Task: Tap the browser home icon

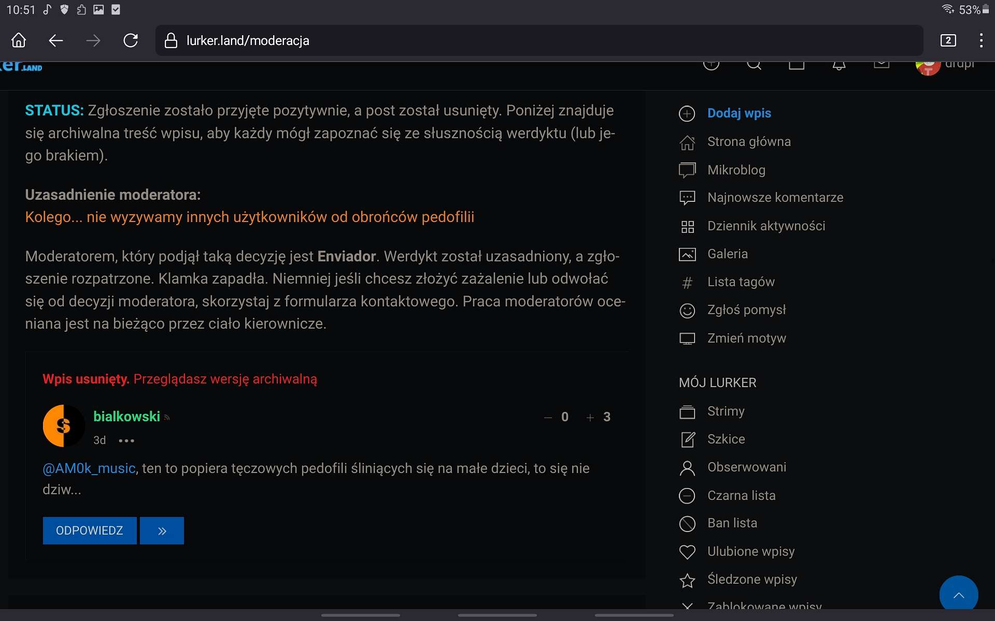Action: (x=19, y=40)
